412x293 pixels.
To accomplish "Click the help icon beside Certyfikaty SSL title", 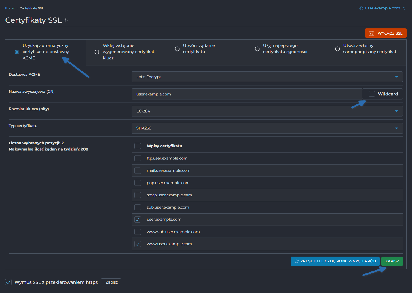I will [66, 20].
